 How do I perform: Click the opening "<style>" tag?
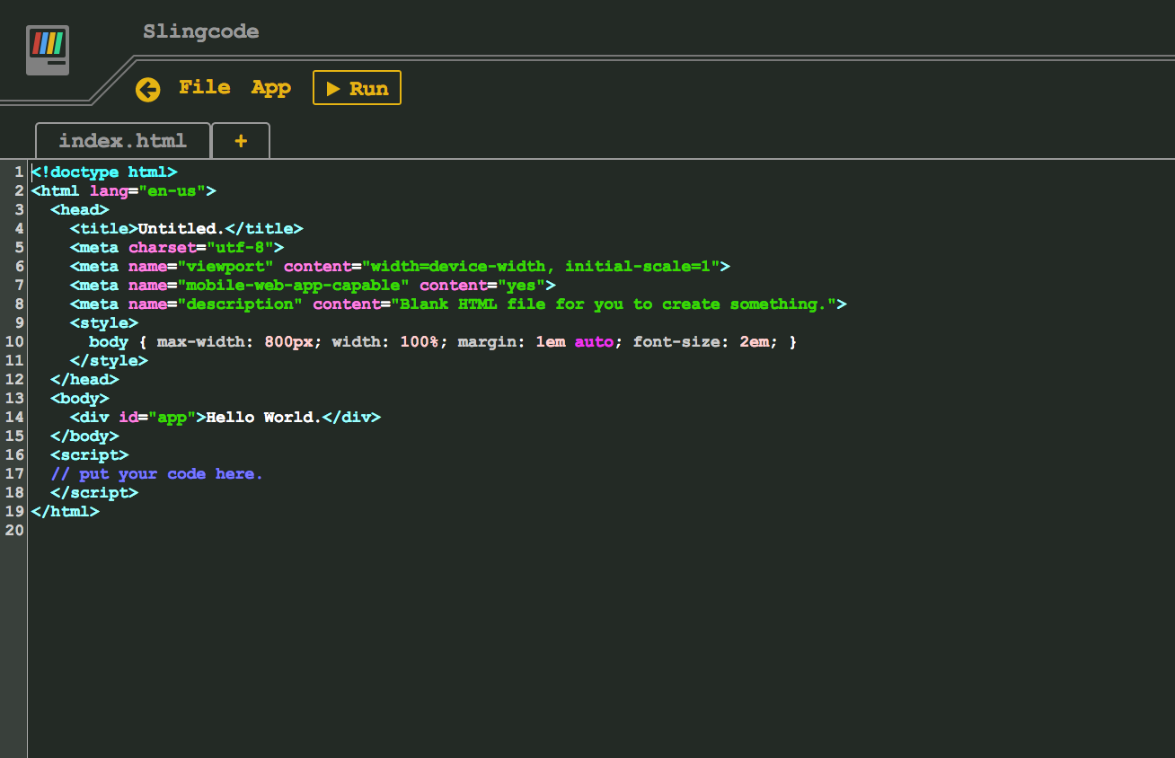pos(104,322)
